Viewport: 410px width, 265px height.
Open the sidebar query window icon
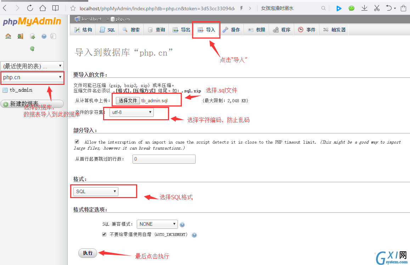pyautogui.click(x=32, y=36)
